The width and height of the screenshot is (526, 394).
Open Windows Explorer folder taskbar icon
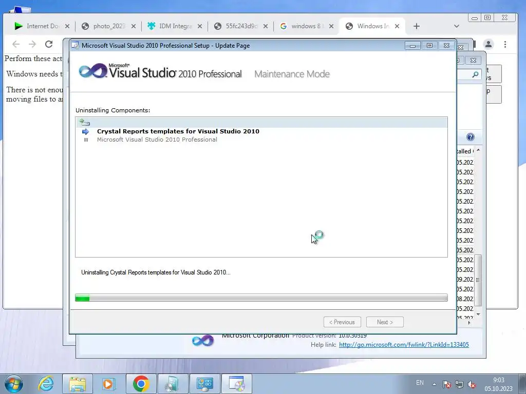(x=78, y=384)
